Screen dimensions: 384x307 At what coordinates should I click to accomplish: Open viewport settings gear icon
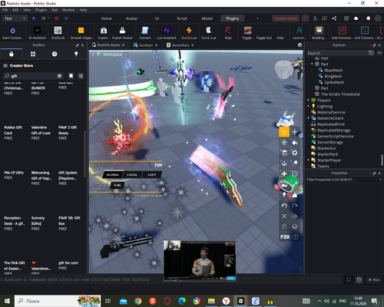(300, 45)
